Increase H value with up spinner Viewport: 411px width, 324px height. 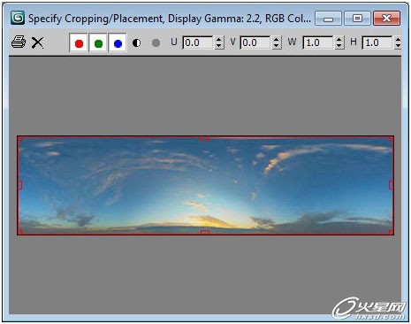click(x=398, y=40)
